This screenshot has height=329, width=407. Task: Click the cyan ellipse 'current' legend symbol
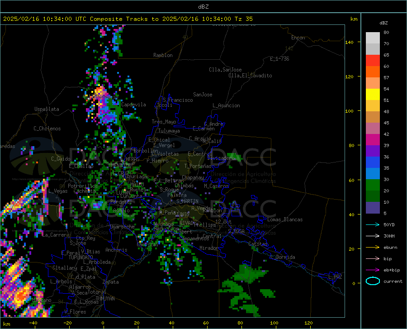click(373, 281)
